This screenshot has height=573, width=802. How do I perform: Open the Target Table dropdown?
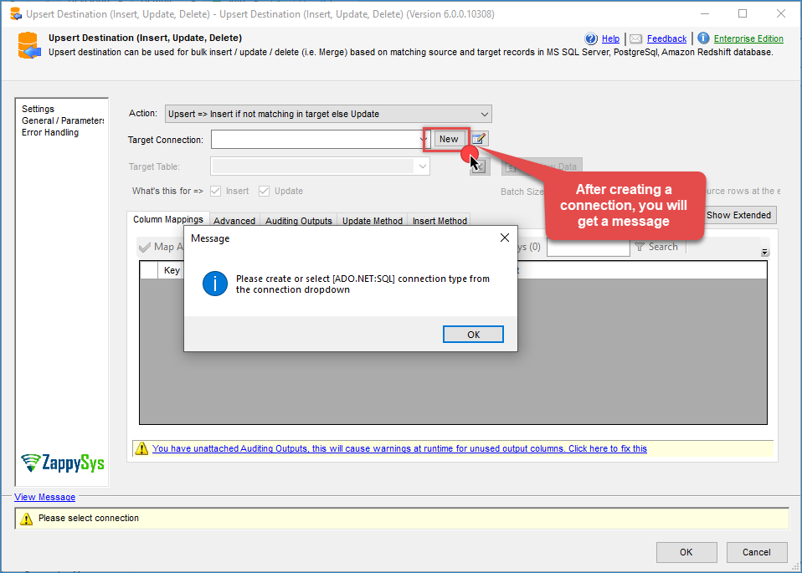pos(423,166)
